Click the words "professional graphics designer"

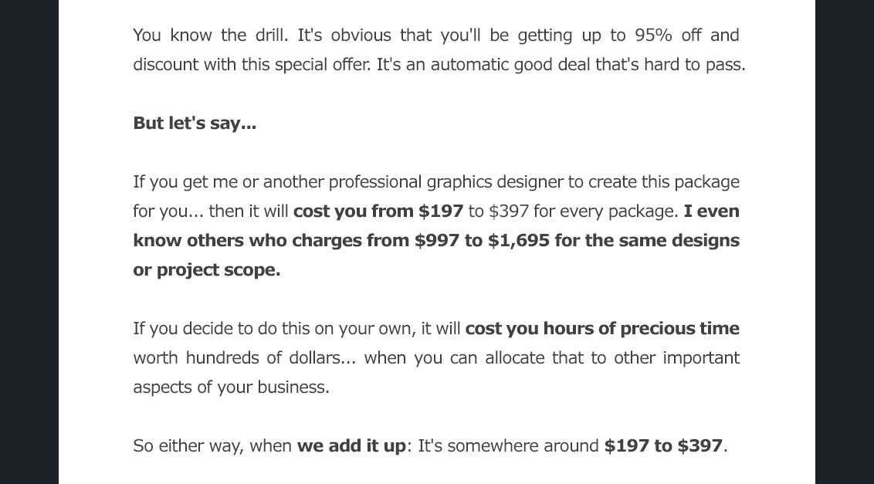(446, 182)
